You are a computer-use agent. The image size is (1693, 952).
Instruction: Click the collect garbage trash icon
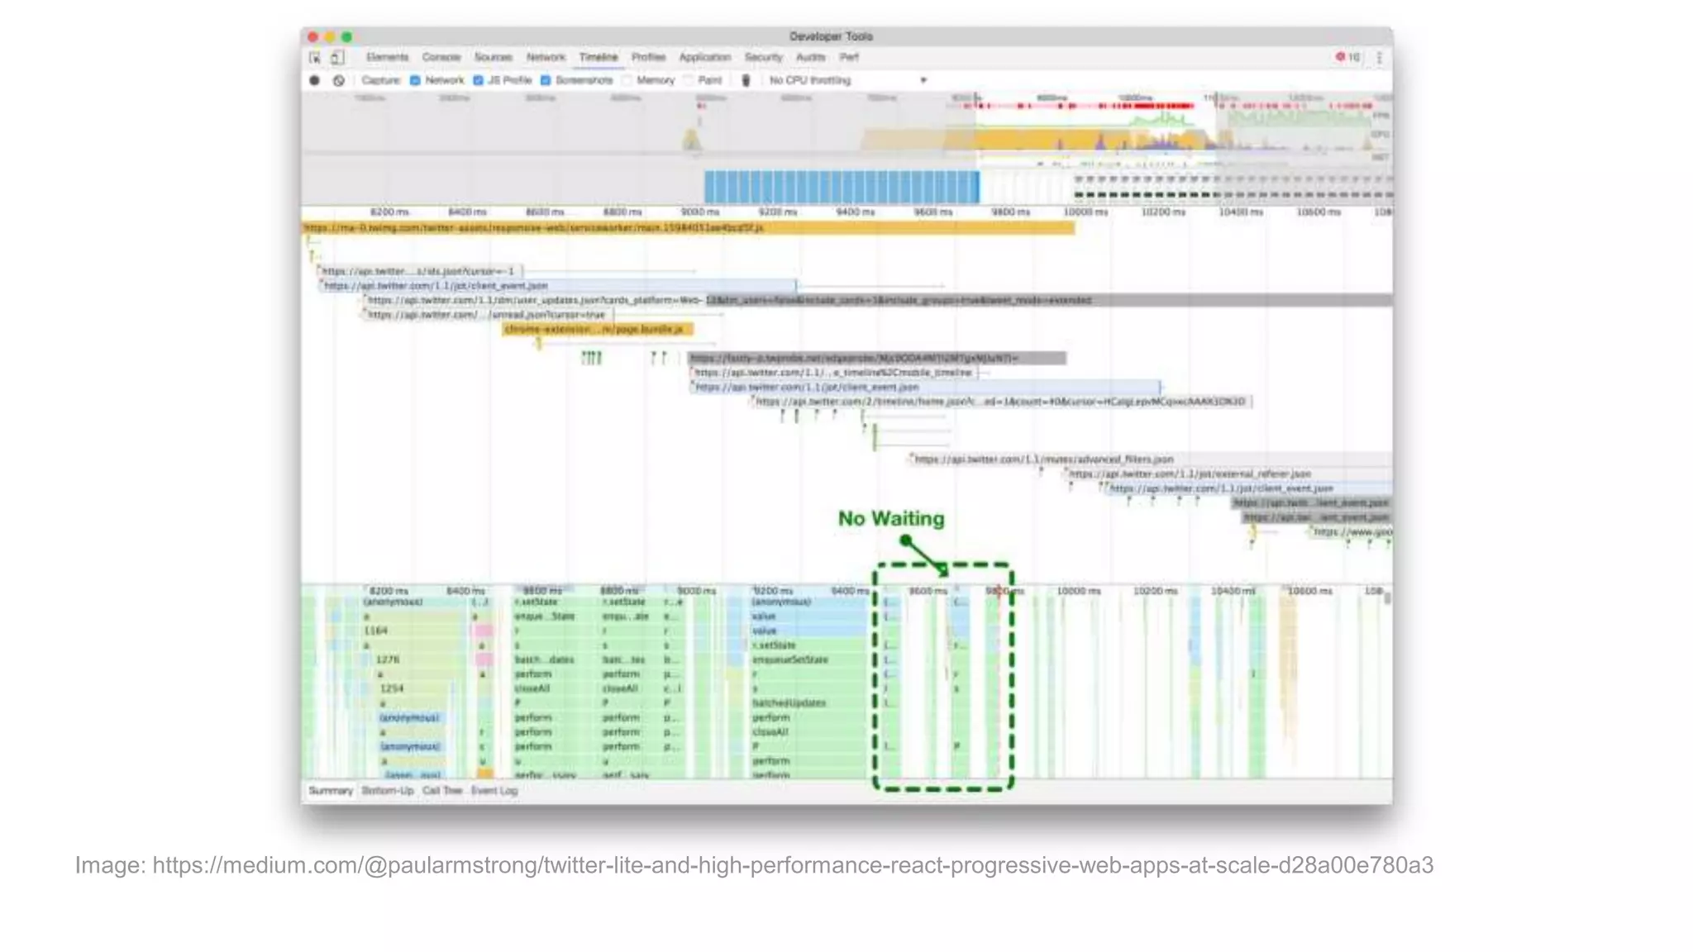click(746, 81)
